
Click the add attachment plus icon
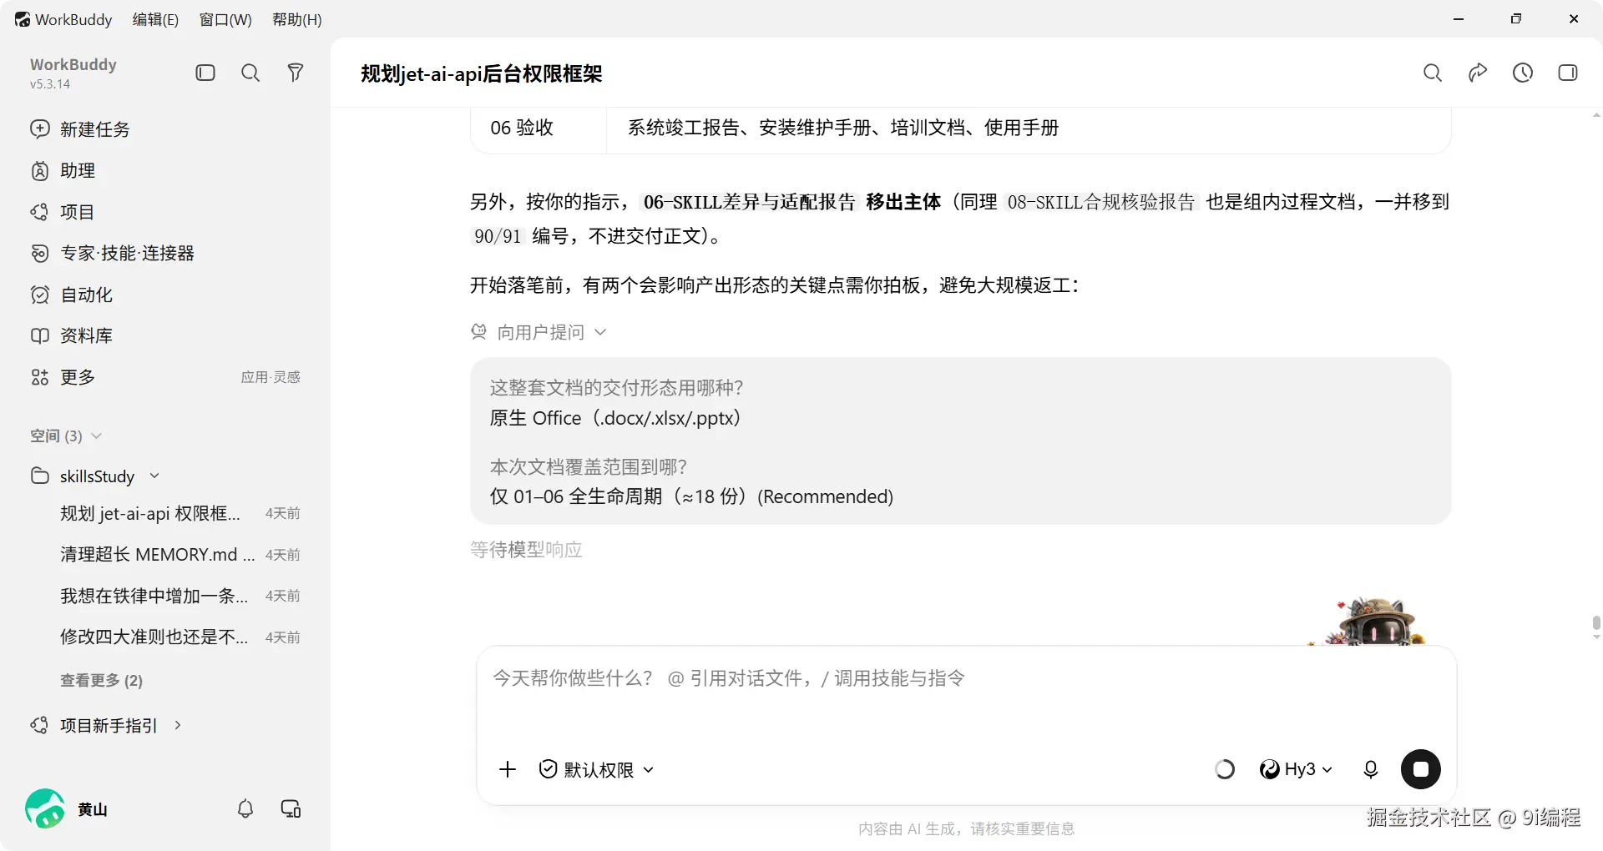click(508, 769)
